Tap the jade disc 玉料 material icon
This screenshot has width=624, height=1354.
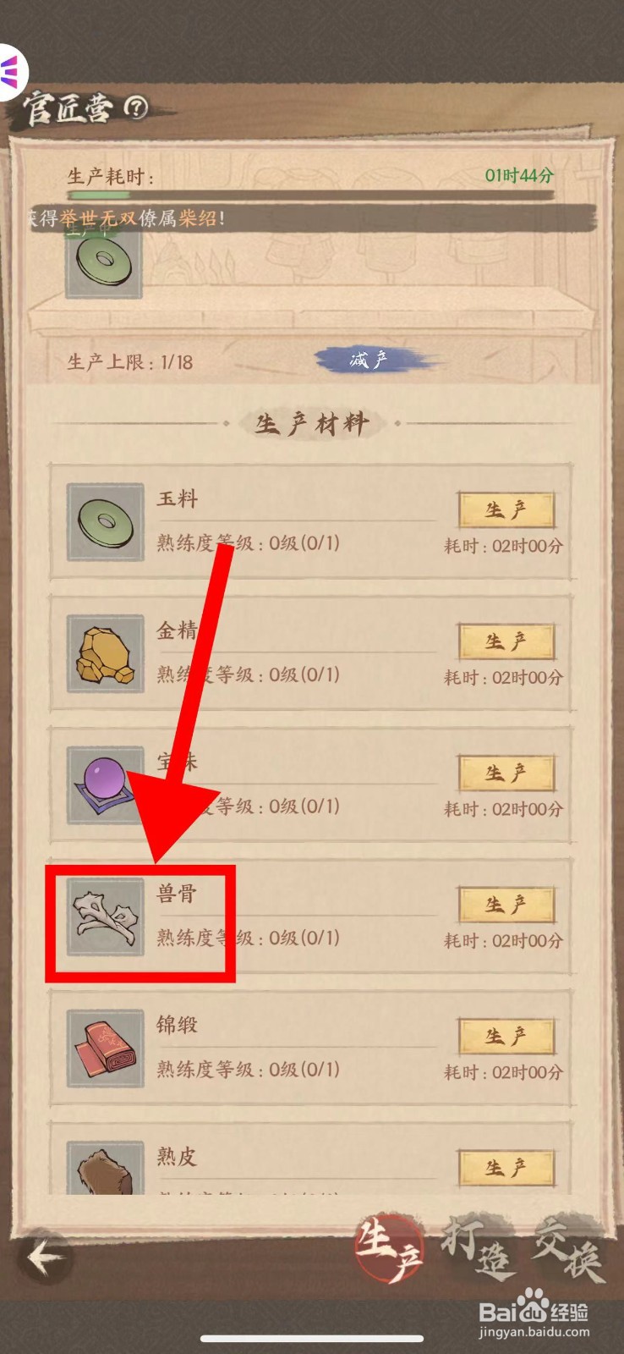click(x=105, y=522)
